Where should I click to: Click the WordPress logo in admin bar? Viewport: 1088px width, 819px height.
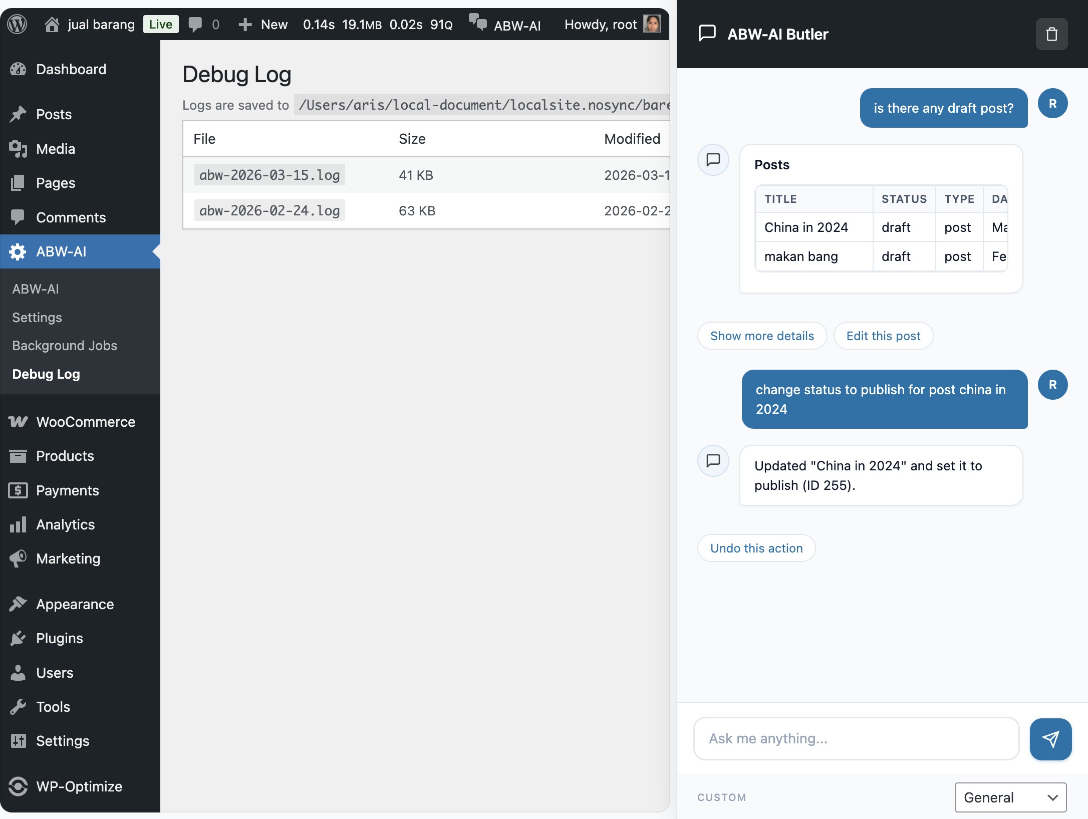click(x=18, y=24)
